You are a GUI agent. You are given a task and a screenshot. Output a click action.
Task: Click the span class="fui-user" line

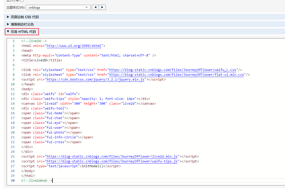(51, 127)
